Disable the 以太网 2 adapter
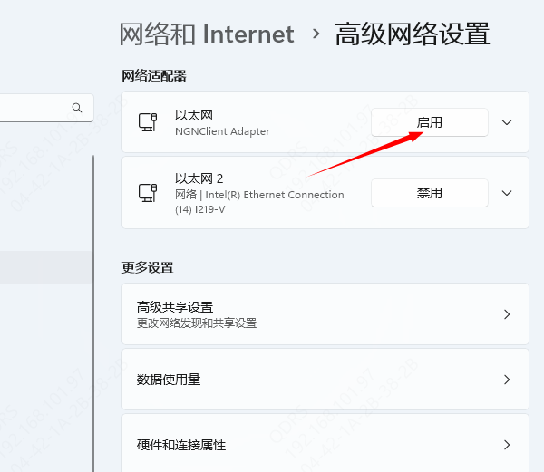 click(430, 193)
